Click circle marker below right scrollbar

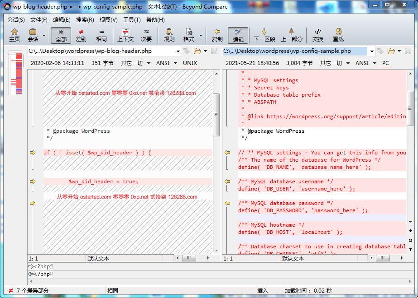point(411,240)
